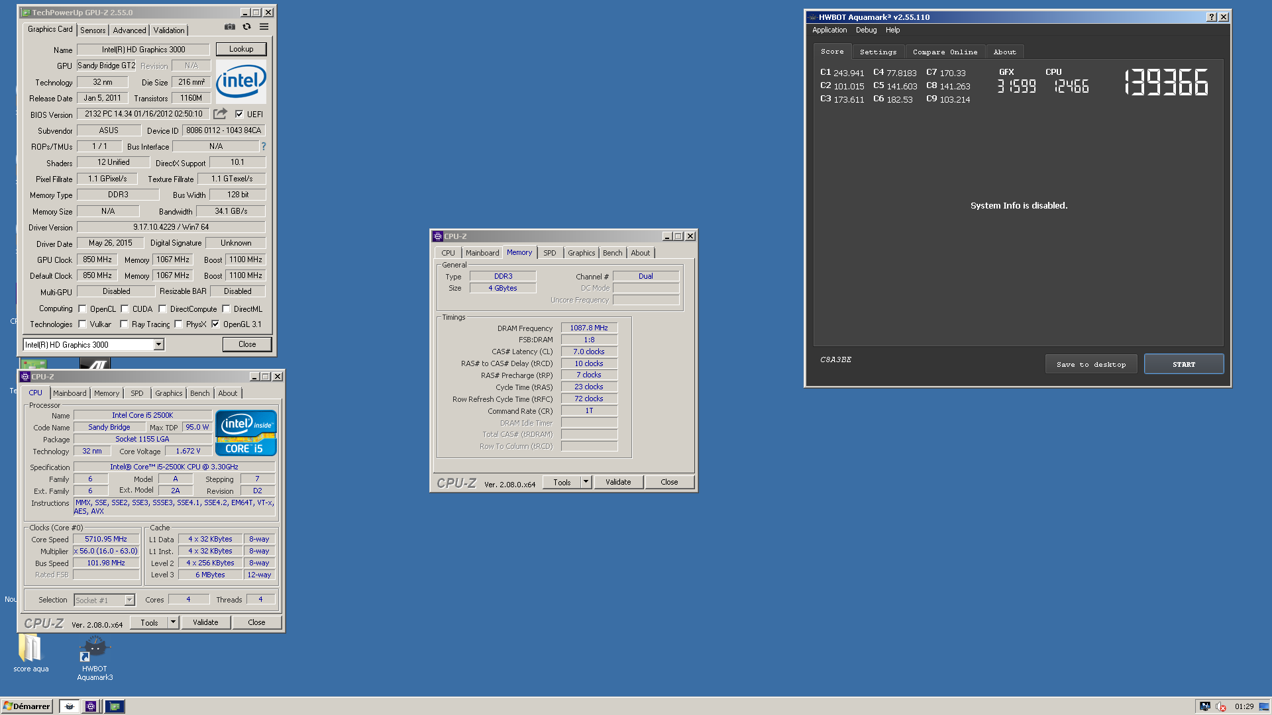Open the Settings tab in Aquamark
Viewport: 1272px width, 715px height.
[x=878, y=52]
